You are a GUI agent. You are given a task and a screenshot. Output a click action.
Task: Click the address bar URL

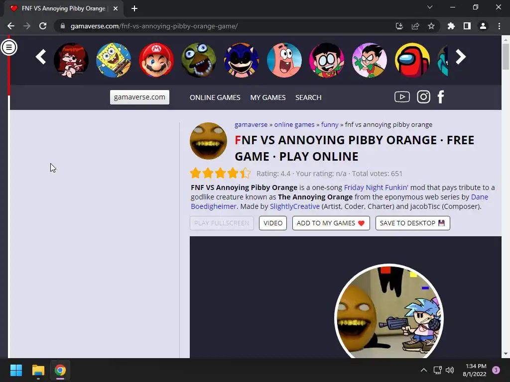(154, 26)
